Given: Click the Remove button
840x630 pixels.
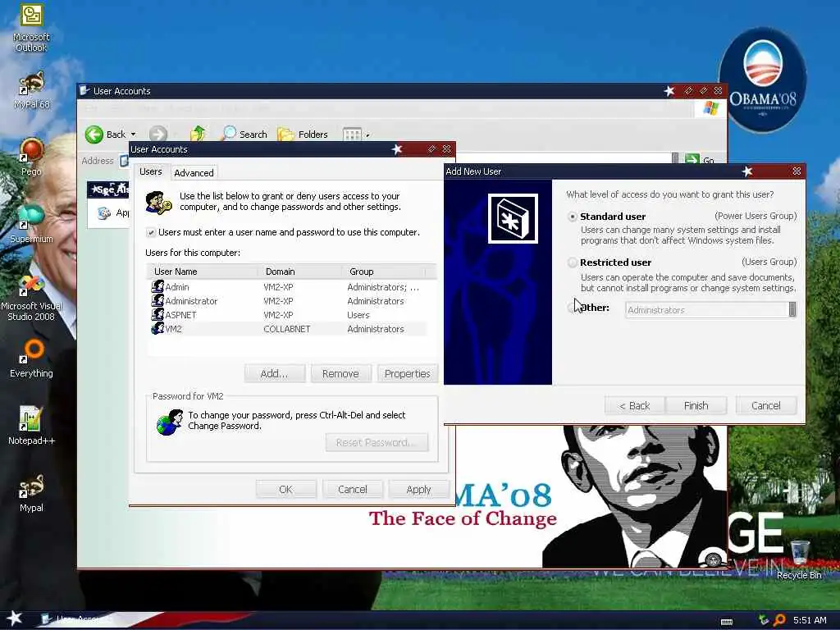Looking at the screenshot, I should (x=340, y=373).
